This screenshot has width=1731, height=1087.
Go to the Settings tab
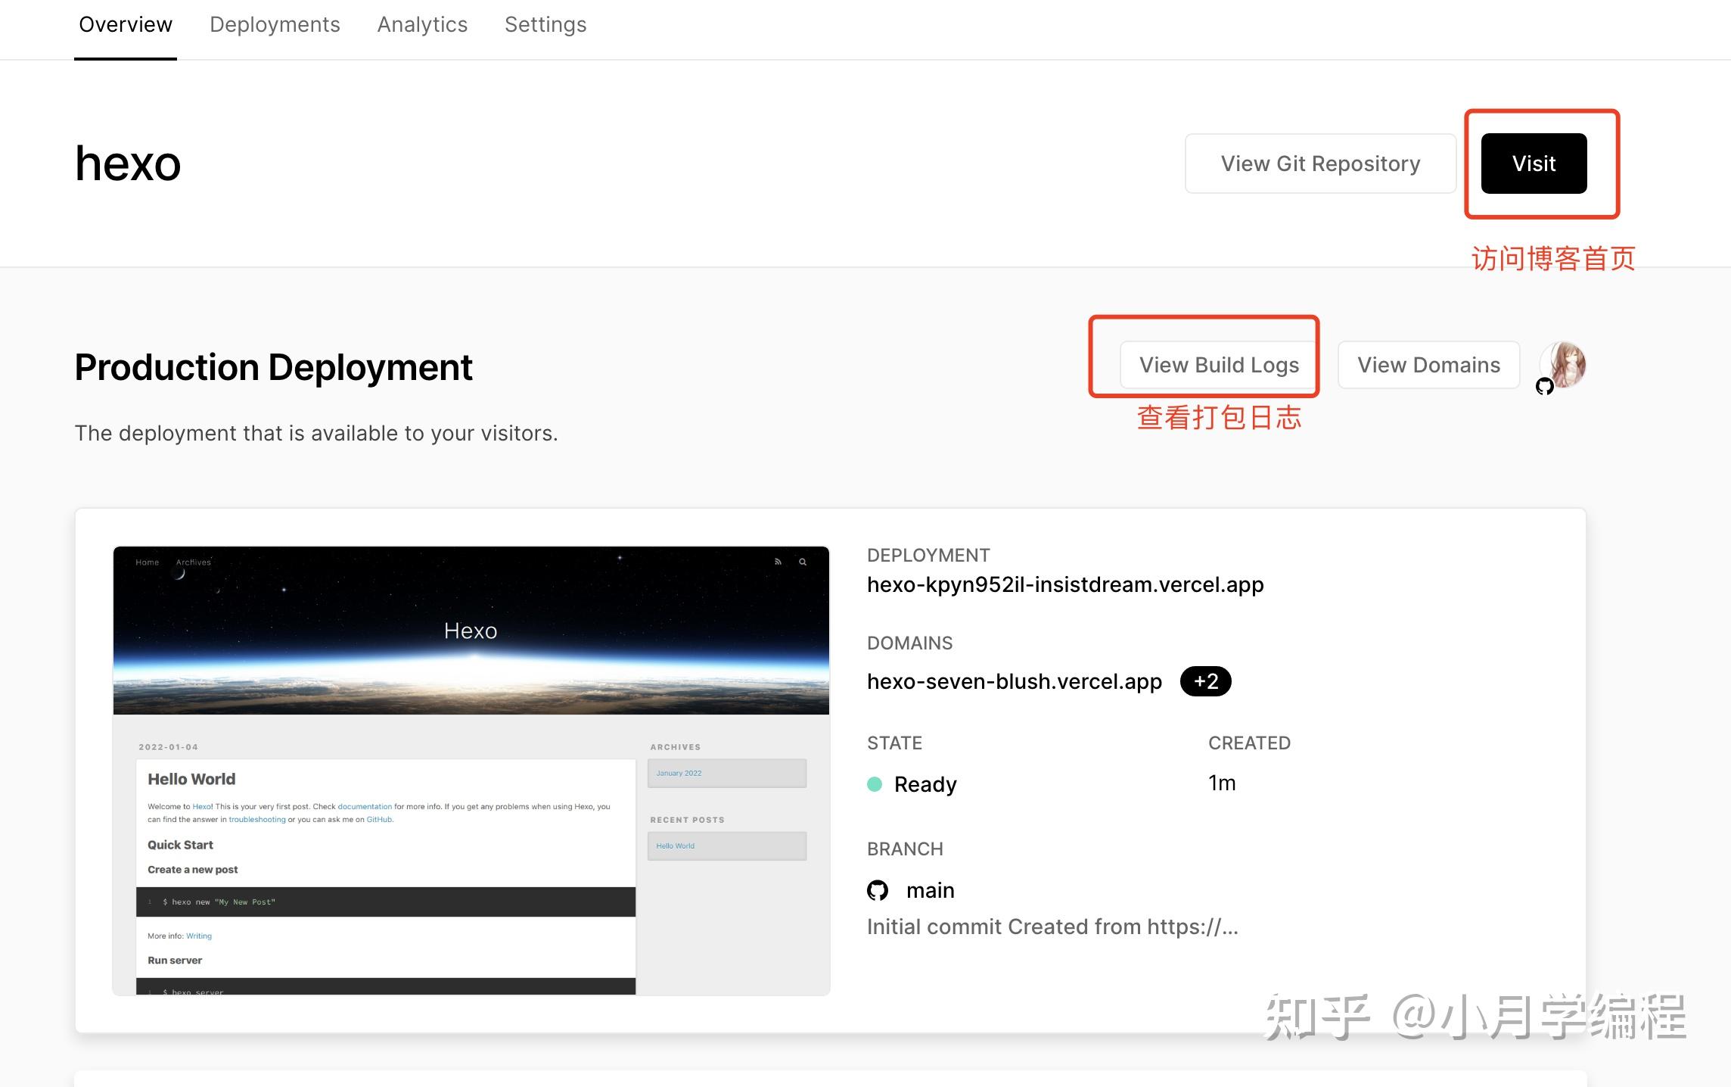pyautogui.click(x=545, y=25)
